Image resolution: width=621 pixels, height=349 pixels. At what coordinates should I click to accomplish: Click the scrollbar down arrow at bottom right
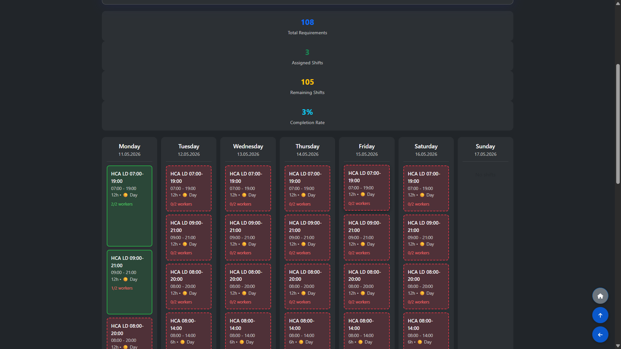point(618,346)
